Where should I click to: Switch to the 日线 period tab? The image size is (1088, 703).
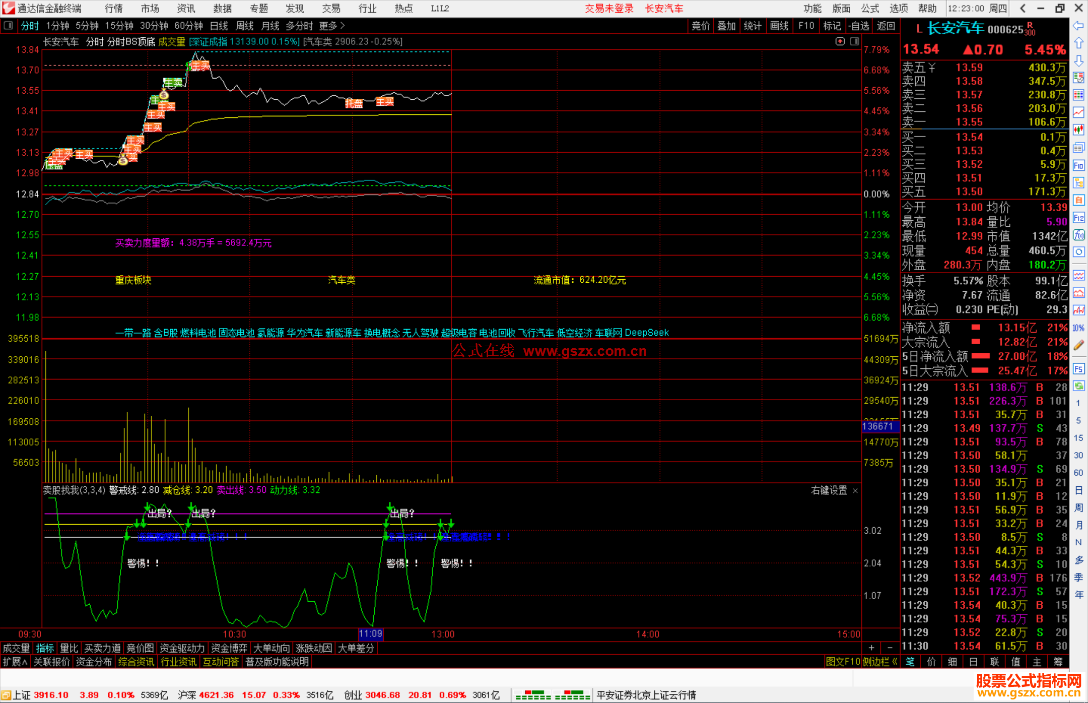pos(219,26)
